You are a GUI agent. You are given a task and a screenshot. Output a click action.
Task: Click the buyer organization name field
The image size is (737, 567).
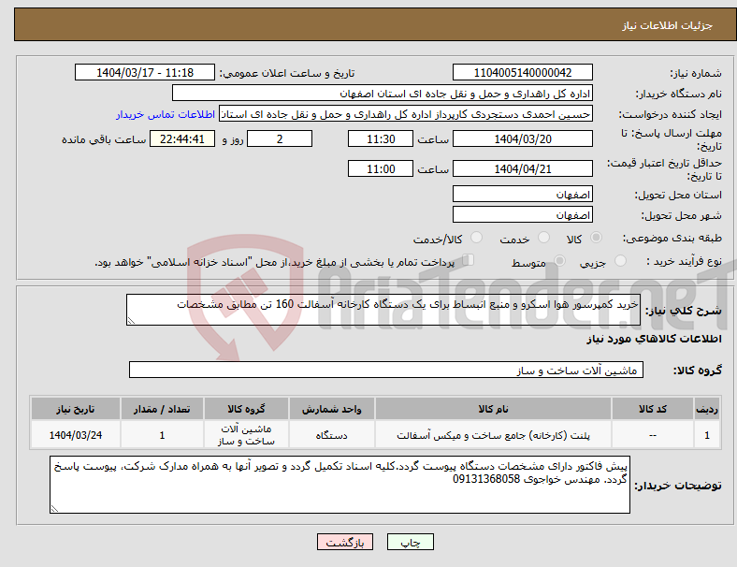(383, 93)
